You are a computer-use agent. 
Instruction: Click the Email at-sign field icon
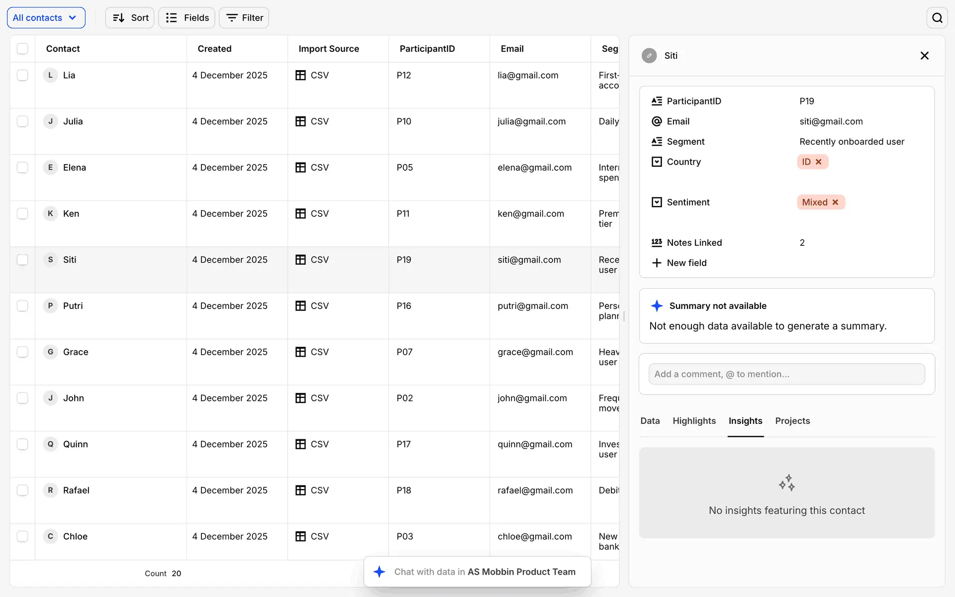pyautogui.click(x=657, y=121)
